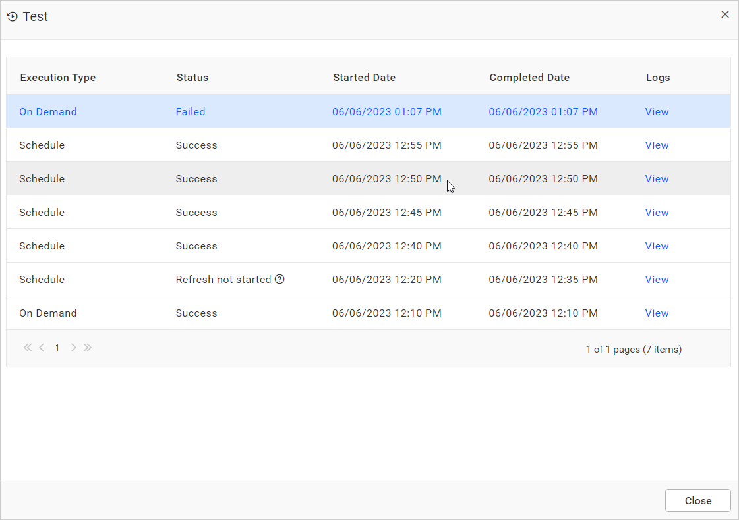Image resolution: width=739 pixels, height=520 pixels.
Task: View logs for Refresh not started row
Action: coord(657,280)
